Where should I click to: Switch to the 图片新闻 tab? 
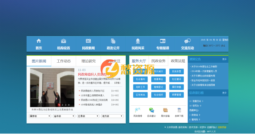[x=39, y=61]
